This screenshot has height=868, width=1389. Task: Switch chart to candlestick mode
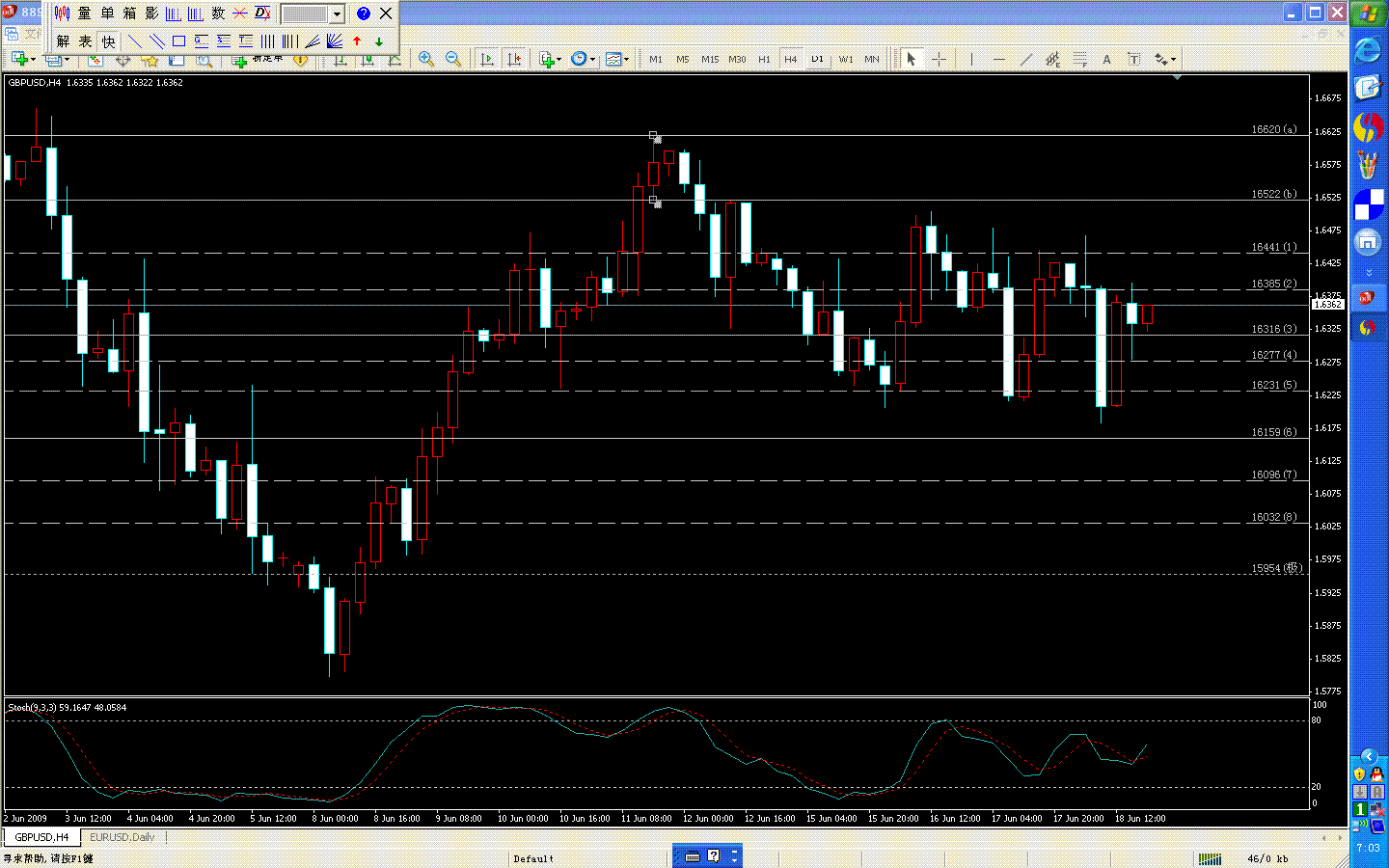[367, 60]
